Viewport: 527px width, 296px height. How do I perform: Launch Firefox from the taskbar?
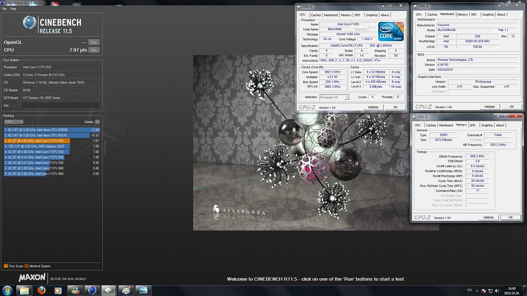pos(41,291)
